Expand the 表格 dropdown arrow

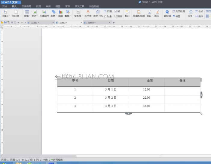pyautogui.click(x=29, y=16)
